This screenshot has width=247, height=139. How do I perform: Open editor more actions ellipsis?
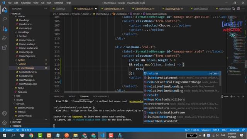243,8
